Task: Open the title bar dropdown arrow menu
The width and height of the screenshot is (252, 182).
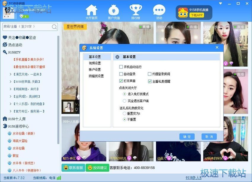Action: point(221,3)
